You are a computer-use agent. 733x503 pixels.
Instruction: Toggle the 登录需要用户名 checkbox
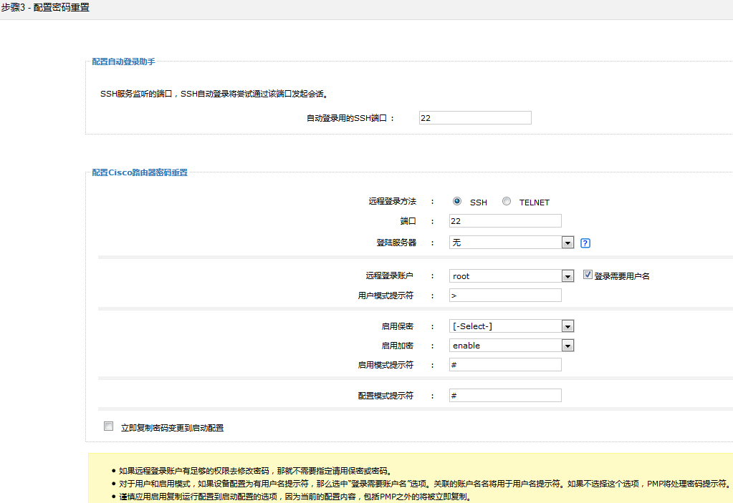point(588,275)
